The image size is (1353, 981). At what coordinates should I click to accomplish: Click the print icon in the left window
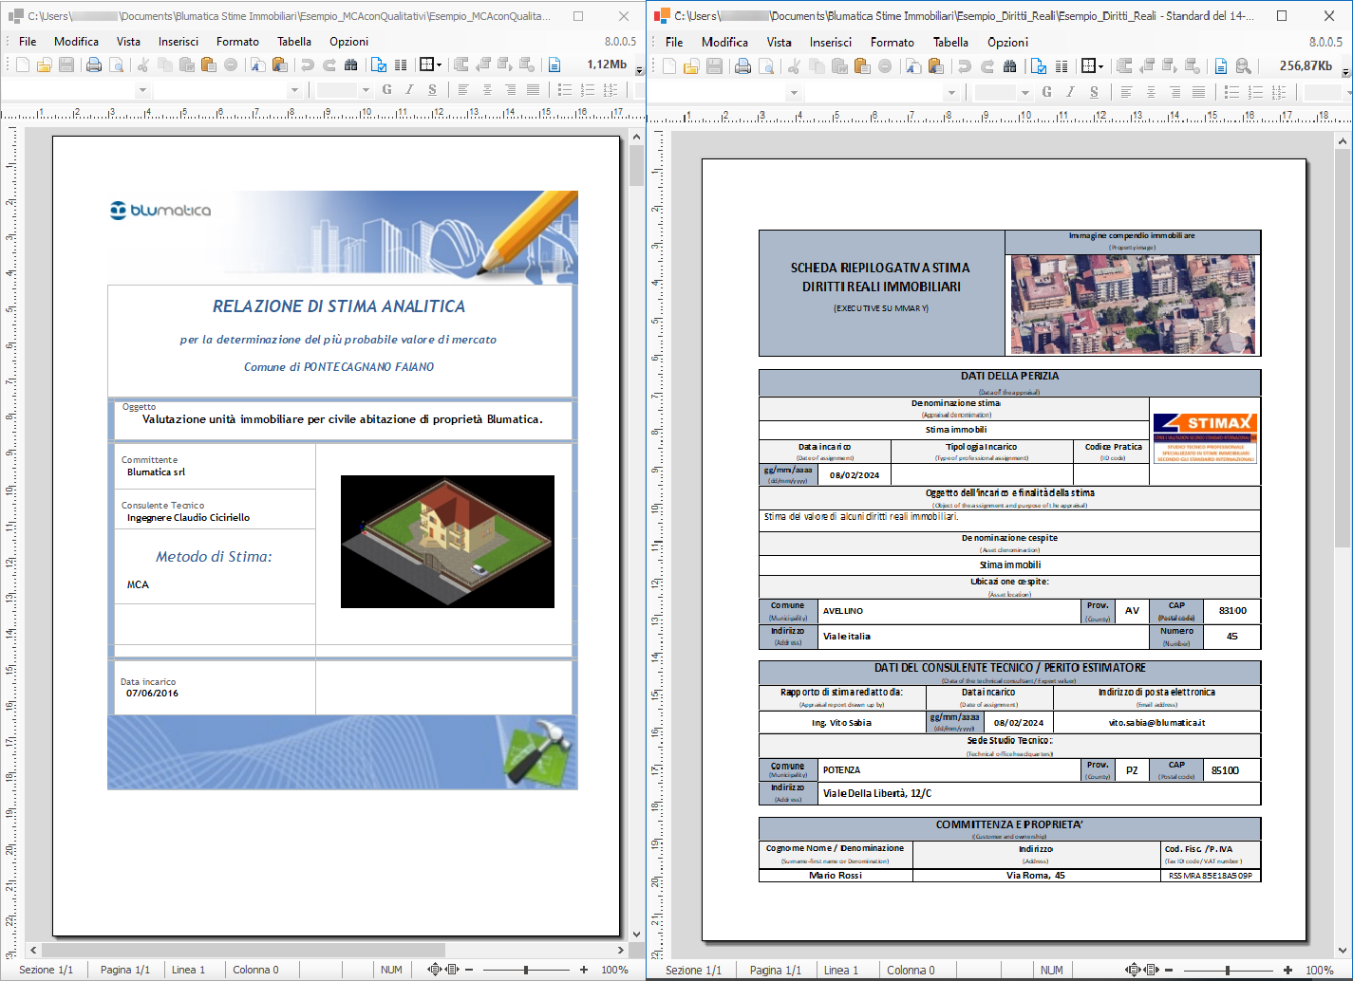[93, 65]
